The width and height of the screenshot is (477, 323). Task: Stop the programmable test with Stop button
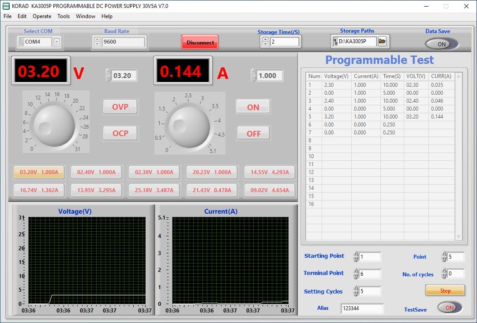[x=445, y=291]
